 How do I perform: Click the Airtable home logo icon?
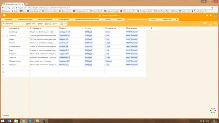[x=4, y=15]
